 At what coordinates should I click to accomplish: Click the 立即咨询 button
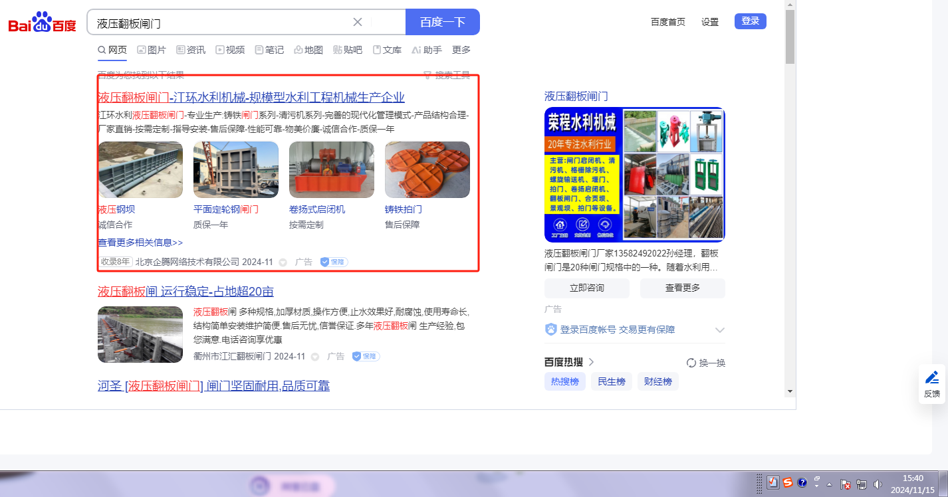[587, 288]
